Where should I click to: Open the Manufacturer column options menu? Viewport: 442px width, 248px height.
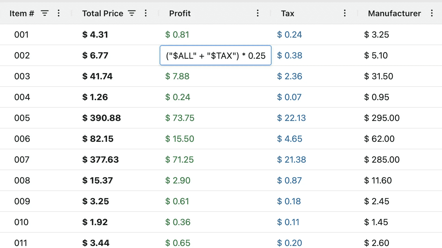432,13
